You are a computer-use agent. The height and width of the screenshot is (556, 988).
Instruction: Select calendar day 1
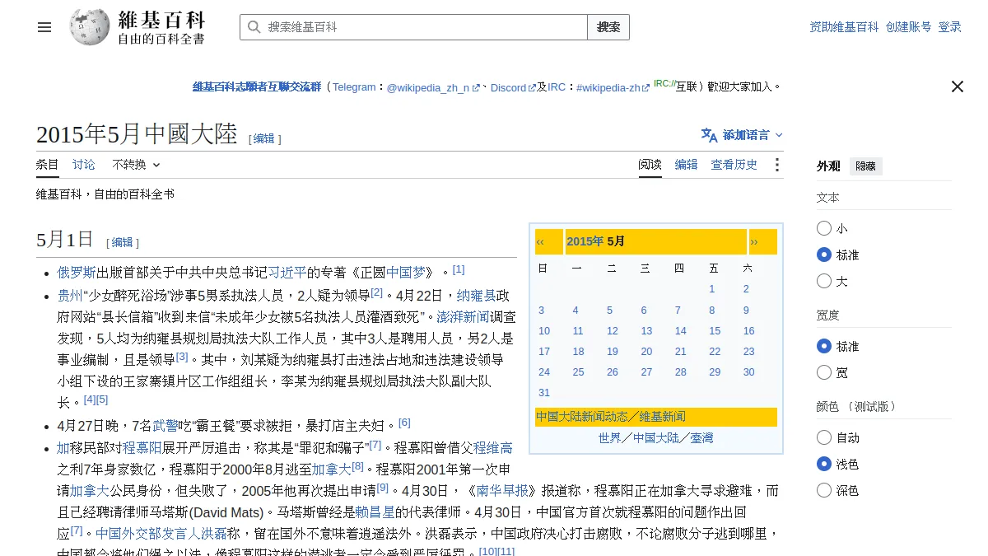pyautogui.click(x=712, y=289)
